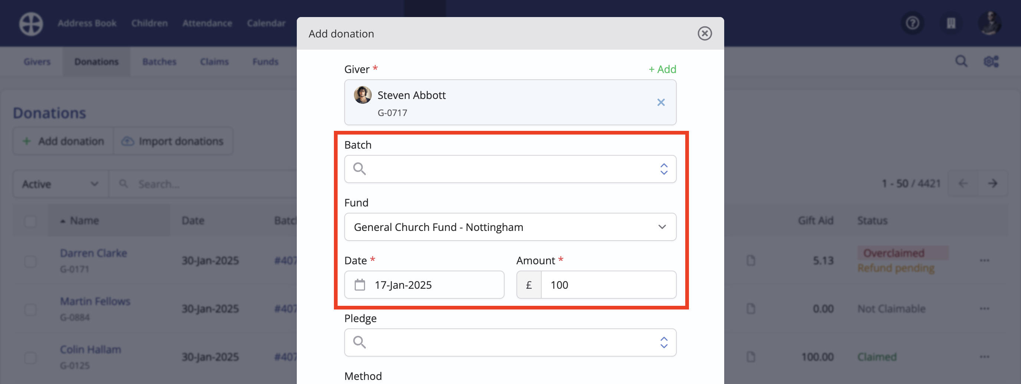1021x384 pixels.
Task: Click the Overclaimed status badge
Action: coord(903,253)
